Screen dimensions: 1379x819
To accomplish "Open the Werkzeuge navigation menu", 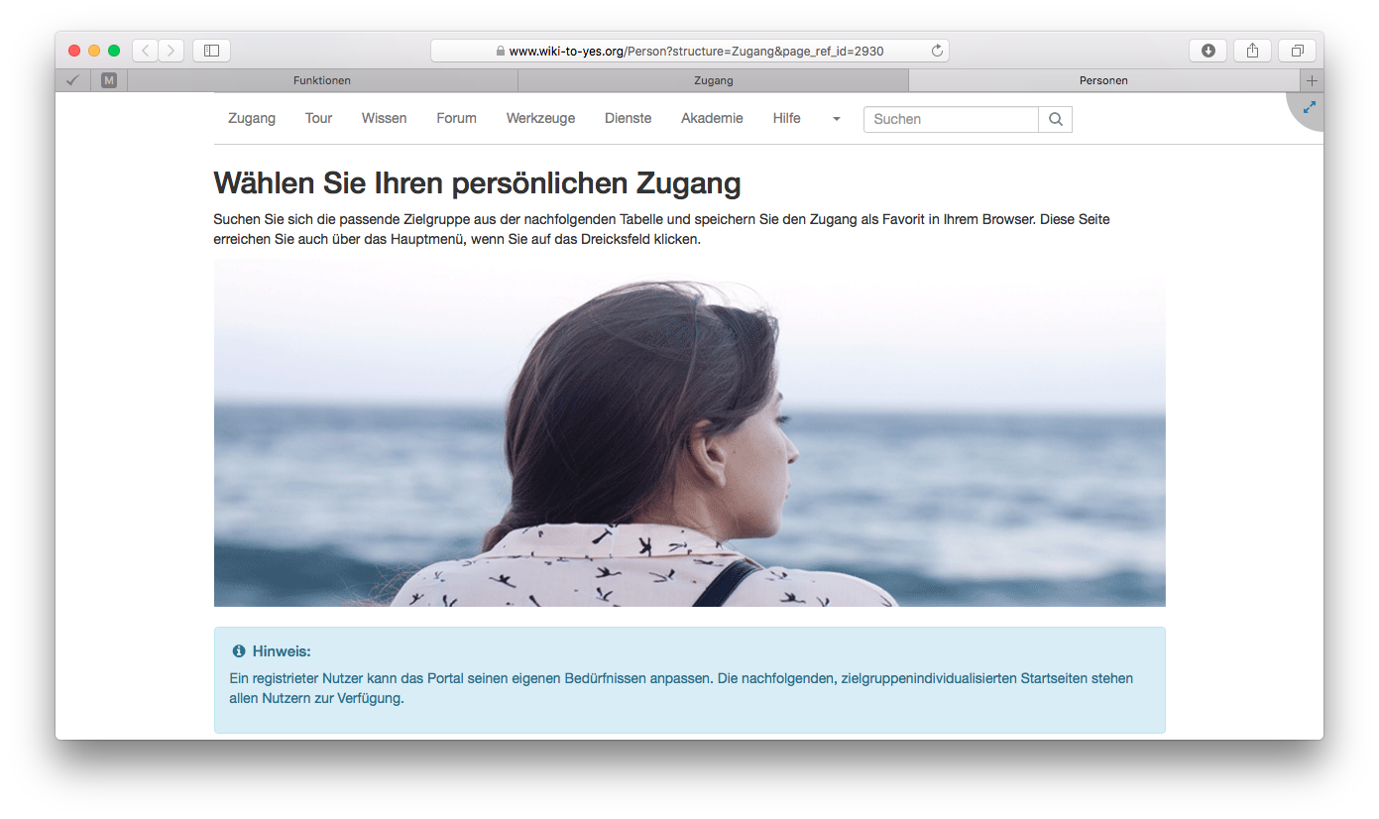I will click(540, 118).
